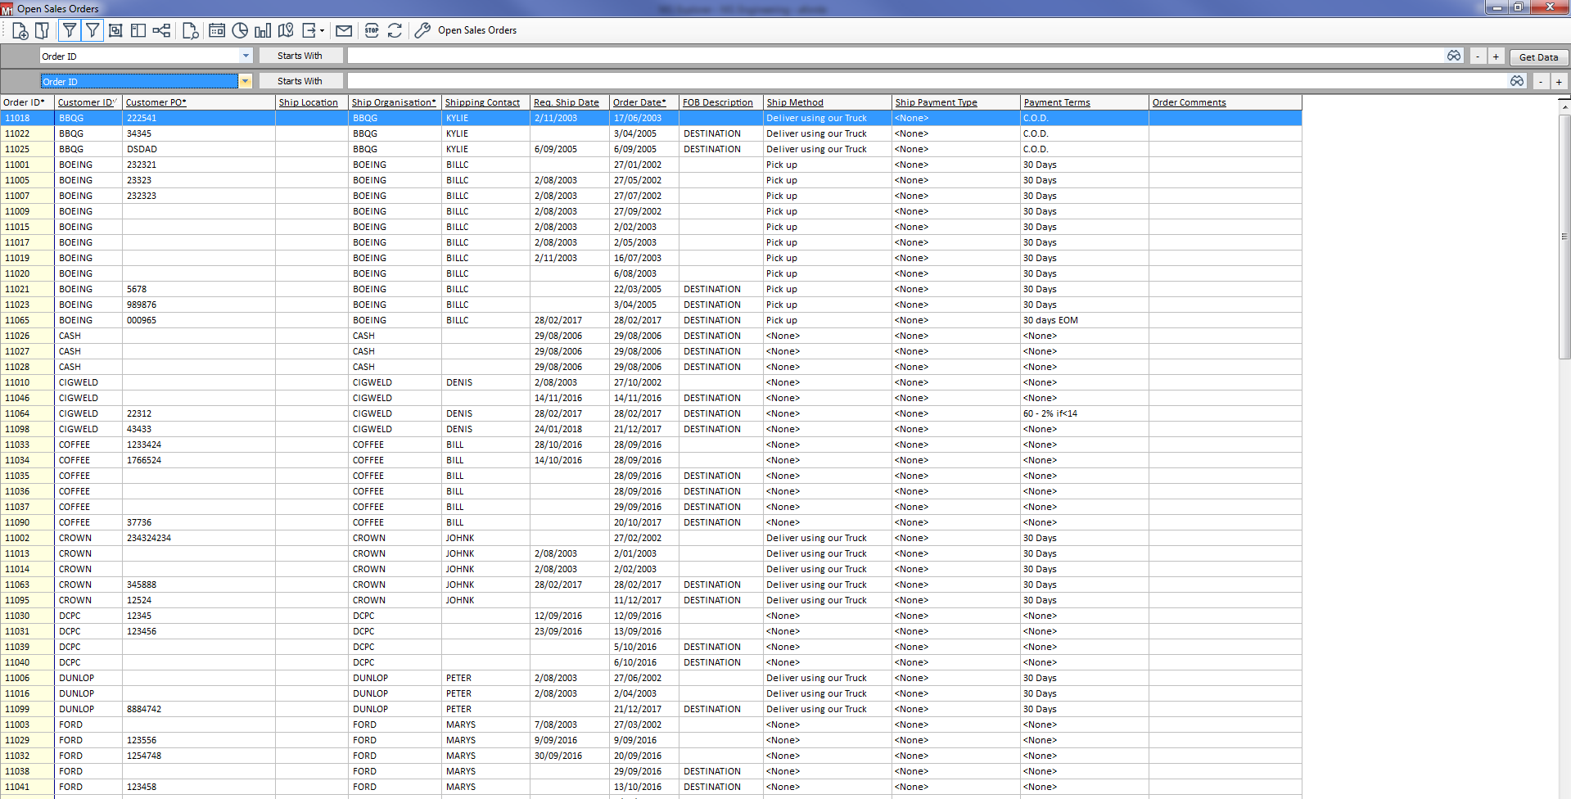Click the email envelope icon
The width and height of the screenshot is (1571, 799).
coord(344,31)
